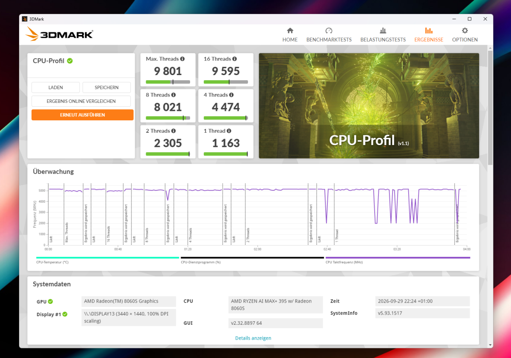Click info icon next to 2 Threads
The width and height of the screenshot is (511, 358).
[173, 131]
